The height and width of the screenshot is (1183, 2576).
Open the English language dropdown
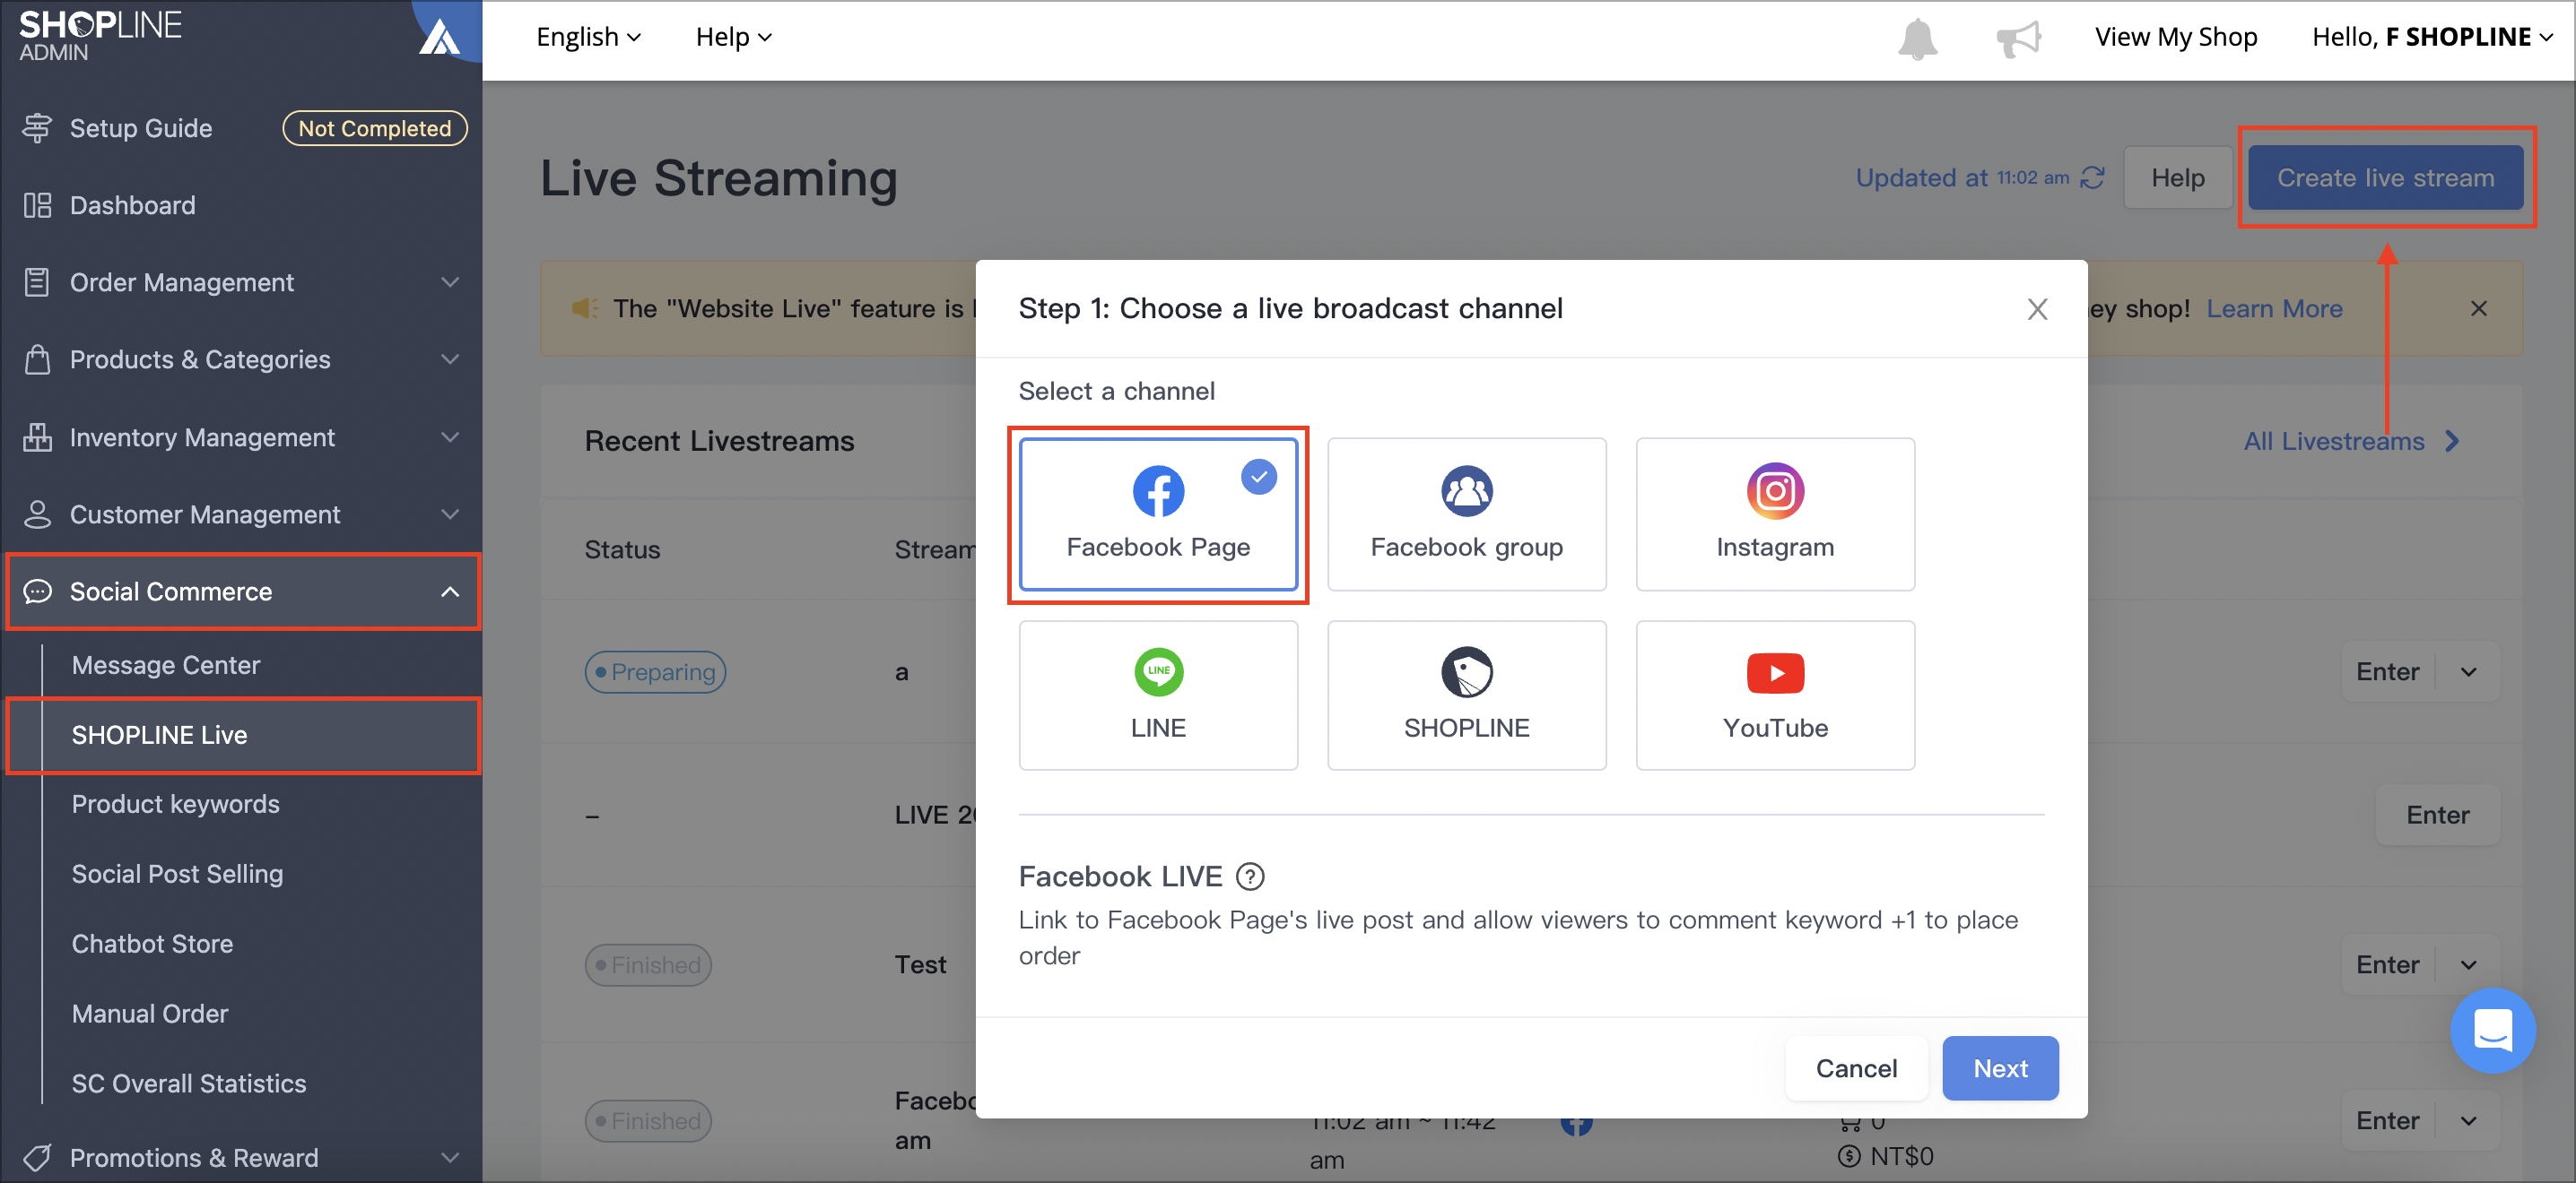point(588,37)
